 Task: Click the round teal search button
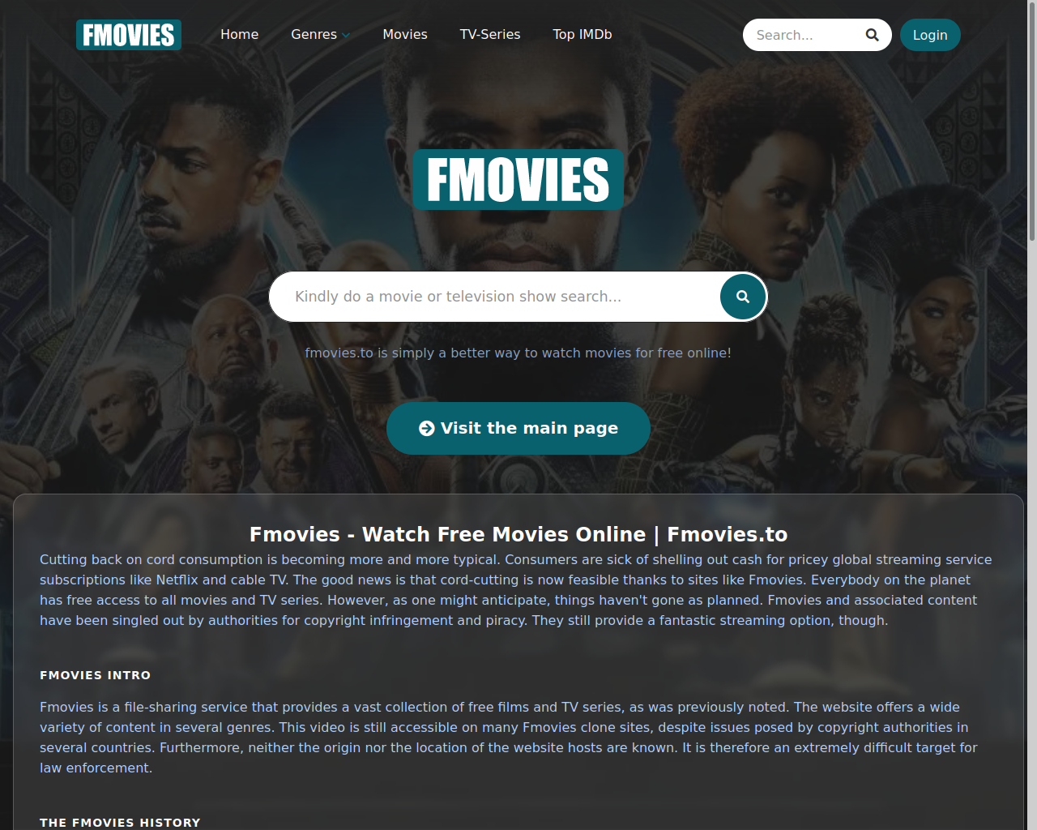(x=743, y=297)
